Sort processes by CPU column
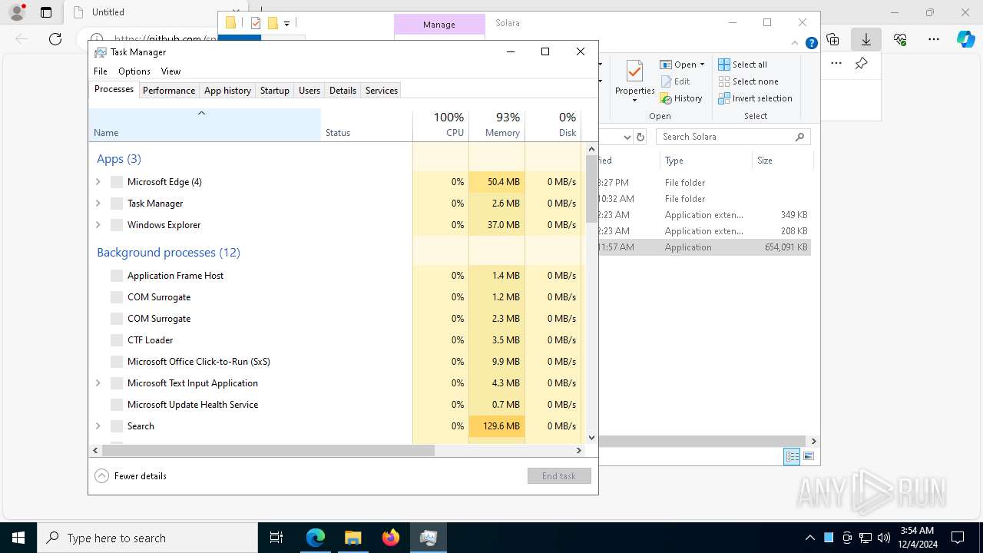This screenshot has width=983, height=553. [x=441, y=124]
